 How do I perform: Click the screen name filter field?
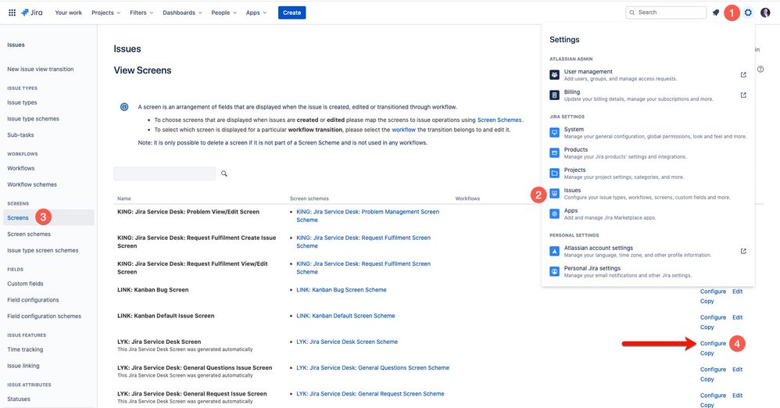tap(165, 174)
